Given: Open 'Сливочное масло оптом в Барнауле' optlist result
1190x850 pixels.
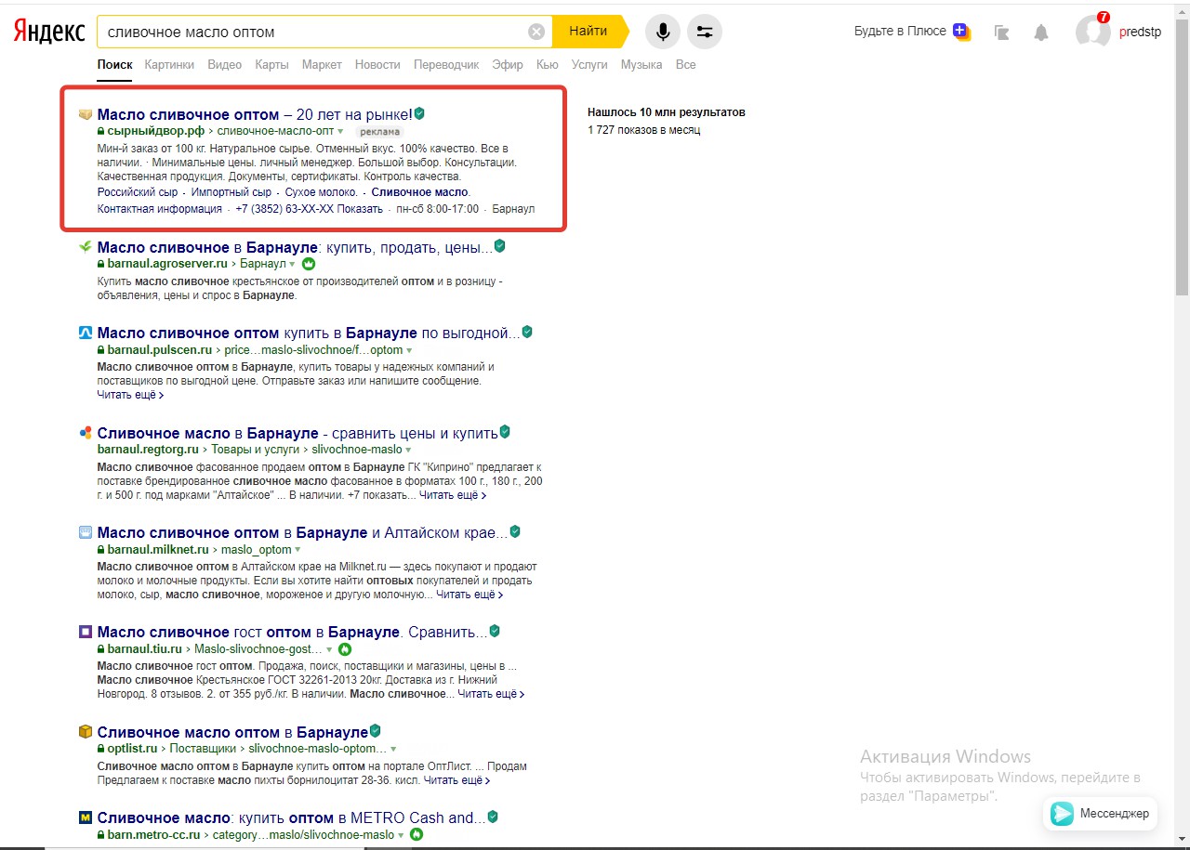Looking at the screenshot, I should click(232, 732).
